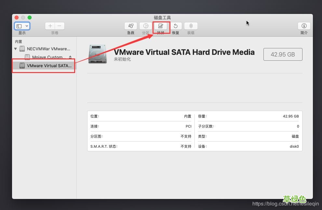This screenshot has height=210, width=322.
Task: Open the Info (简介) panel
Action: 304,26
